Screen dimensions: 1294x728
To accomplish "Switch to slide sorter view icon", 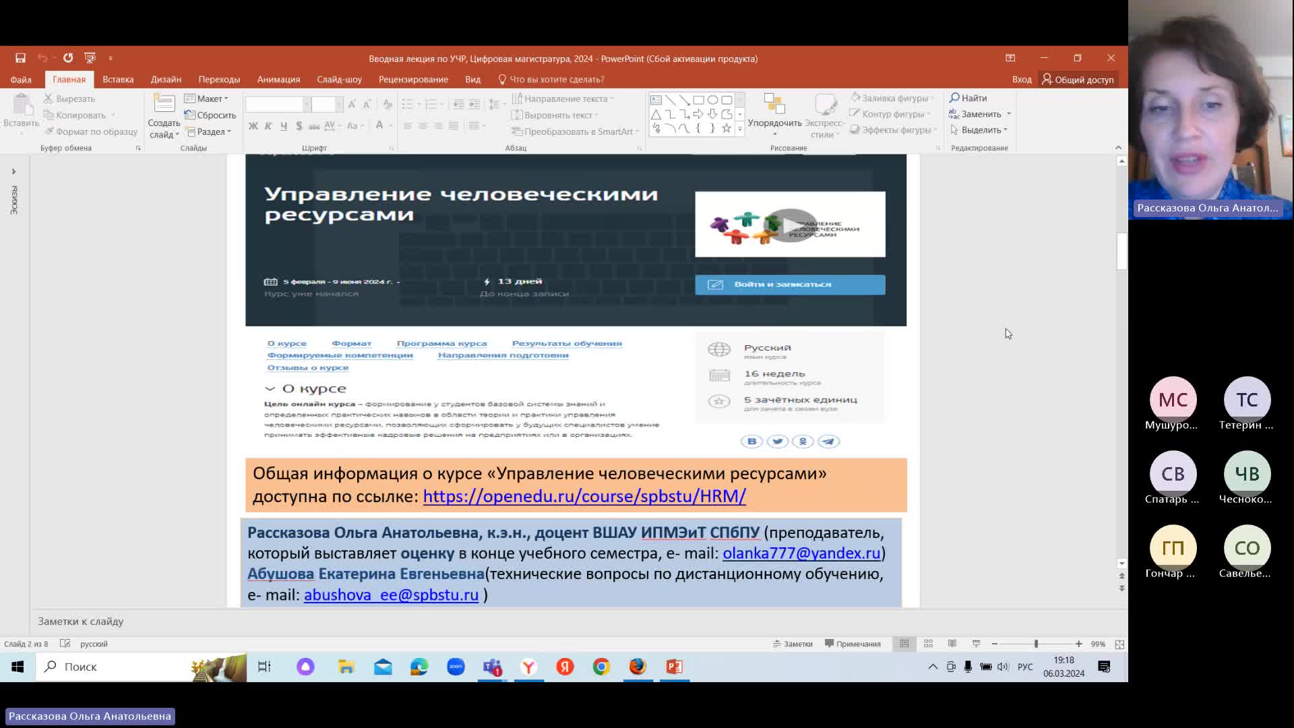I will [x=928, y=644].
